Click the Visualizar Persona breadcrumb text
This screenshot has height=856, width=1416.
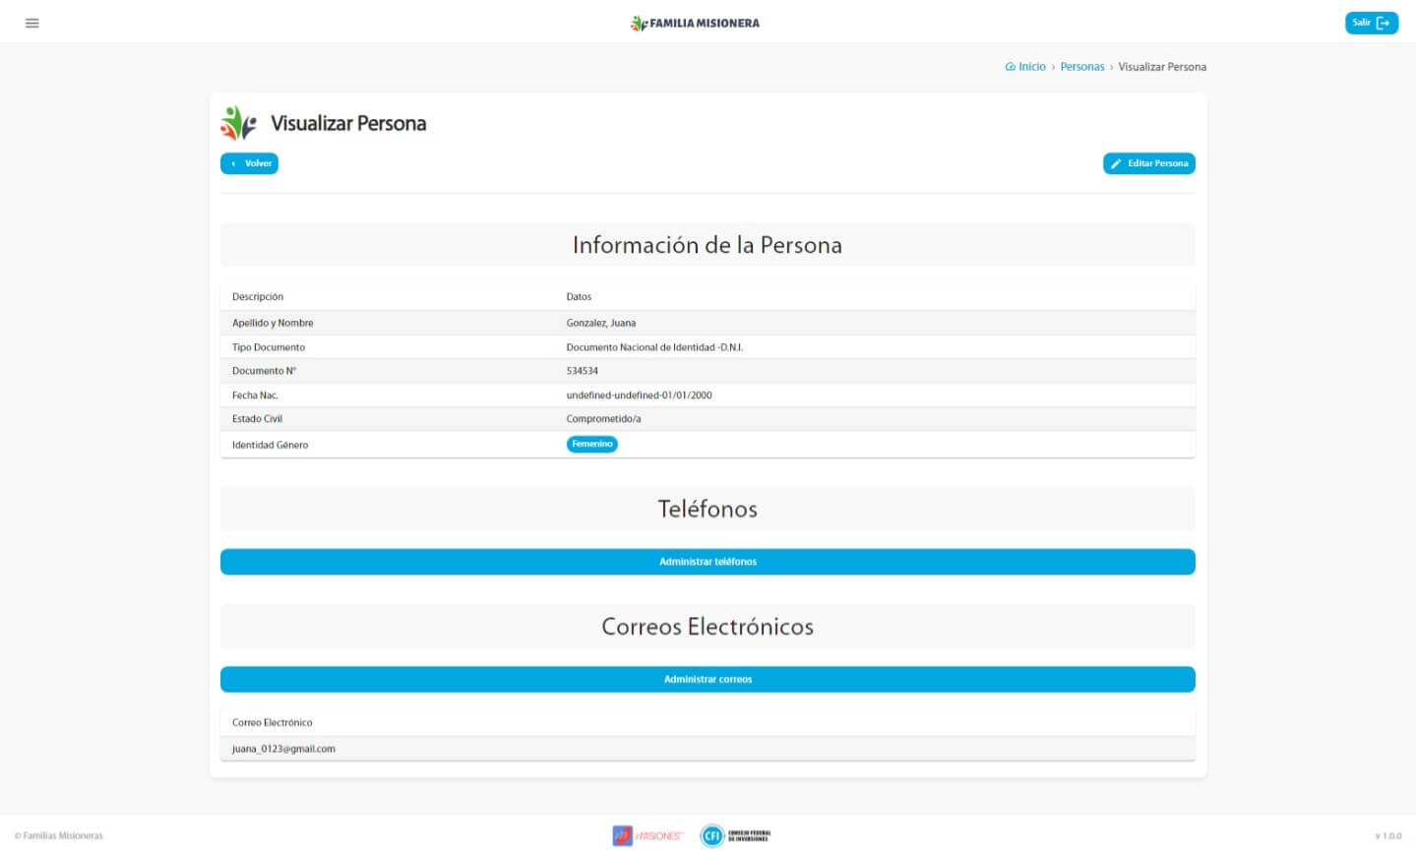(x=1161, y=67)
